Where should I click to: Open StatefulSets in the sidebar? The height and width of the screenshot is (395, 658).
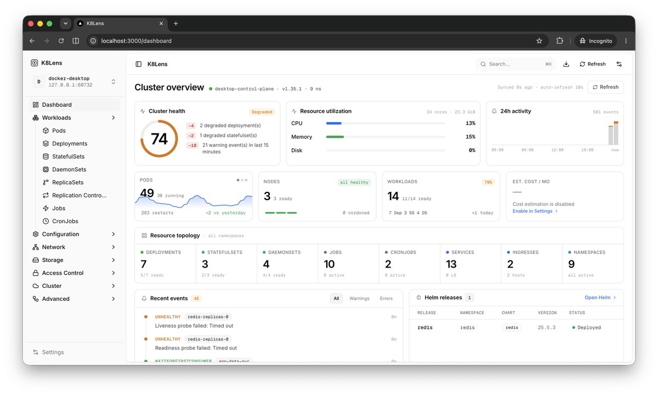(68, 156)
